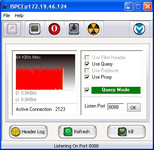The image size is (154, 150).
Task: Click the lock icon in title bar
Action: click(x=5, y=6)
